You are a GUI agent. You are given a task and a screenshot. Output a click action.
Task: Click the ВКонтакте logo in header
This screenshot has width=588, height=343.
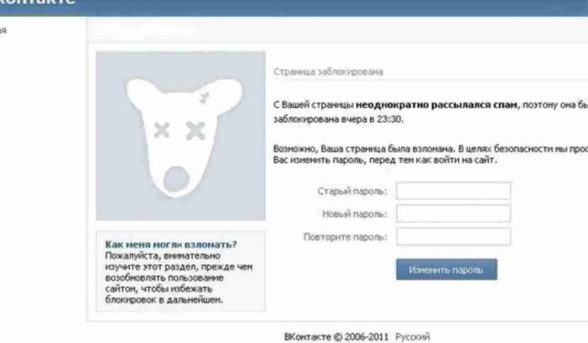coord(37,2)
